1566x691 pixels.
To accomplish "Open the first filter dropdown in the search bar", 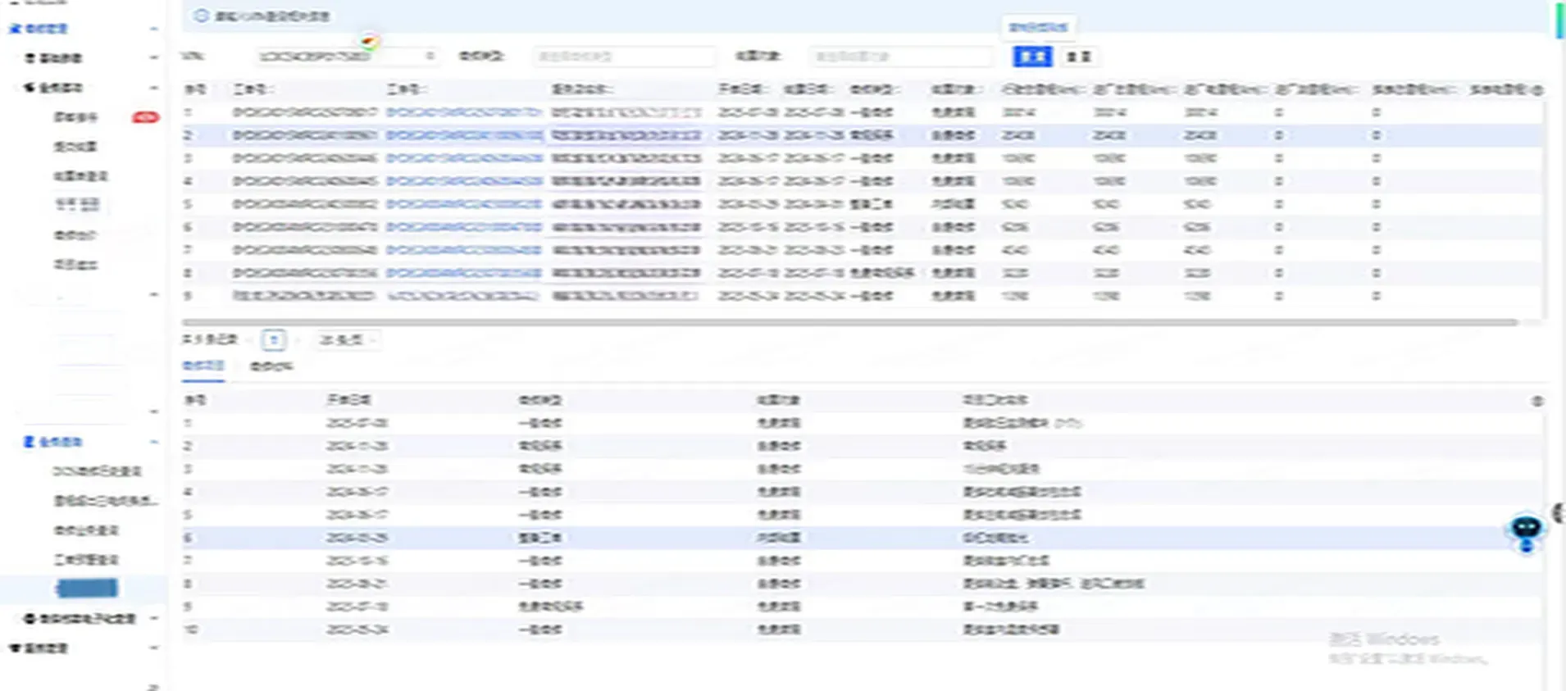I will [346, 57].
